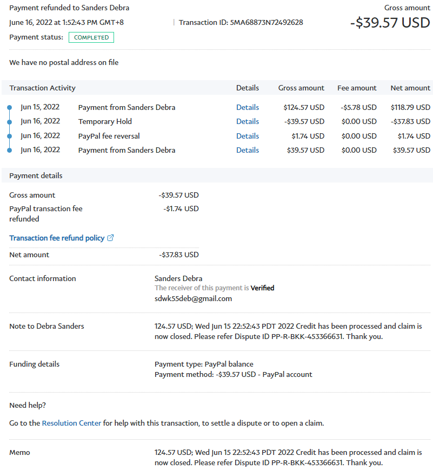
Task: Open Details for the Jun 15 payment
Action: 248,107
